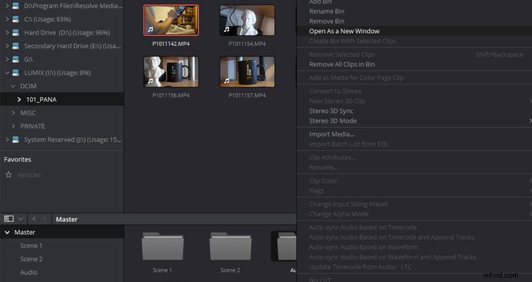Screen dimensions: 532x282
Task: Open the sidebar view dropdown arrow
Action: (x=20, y=219)
